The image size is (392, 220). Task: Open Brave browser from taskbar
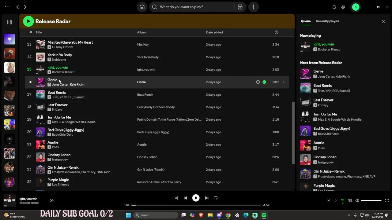(x=201, y=215)
